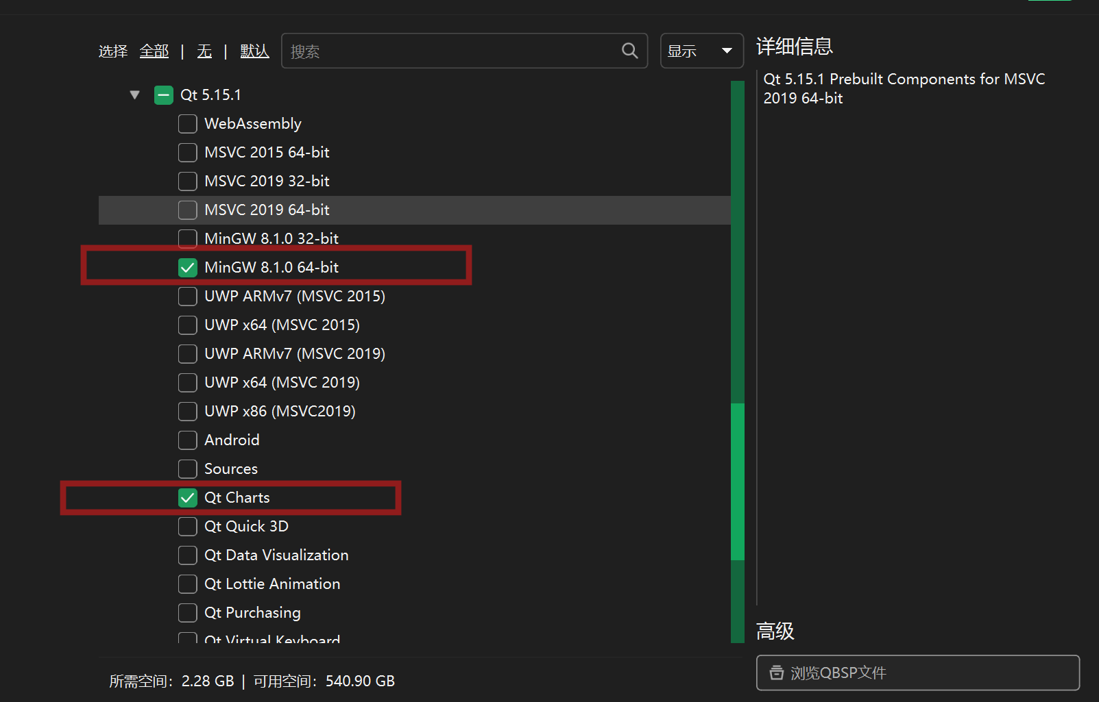
Task: Select all components via 全部 link
Action: point(154,51)
